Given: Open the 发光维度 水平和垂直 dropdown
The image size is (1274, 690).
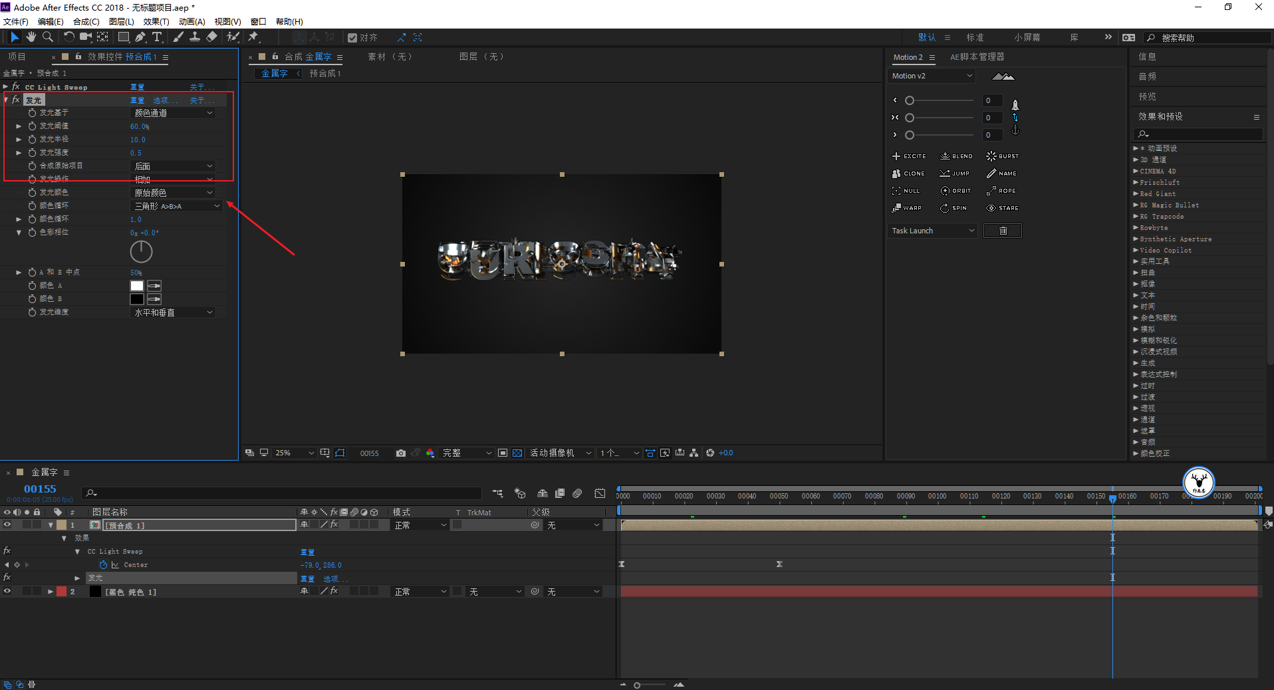Looking at the screenshot, I should 173,312.
